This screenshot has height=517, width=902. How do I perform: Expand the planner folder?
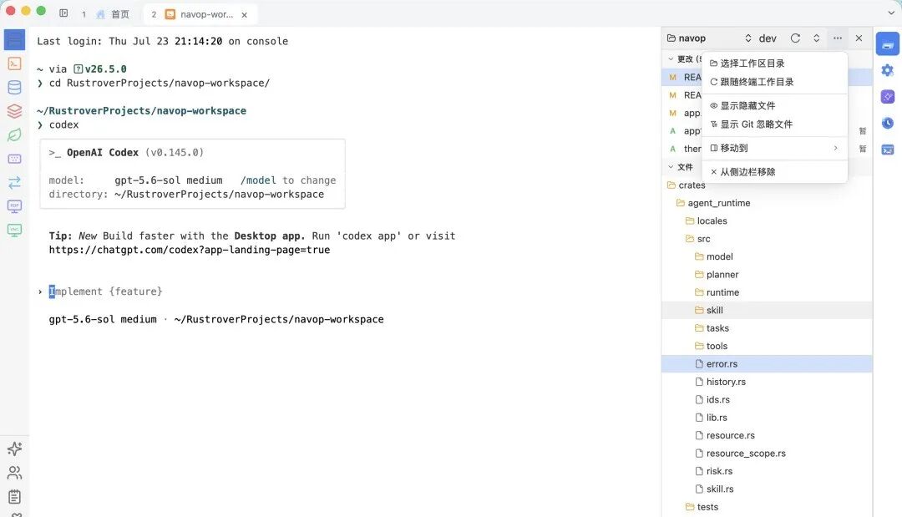767,274
